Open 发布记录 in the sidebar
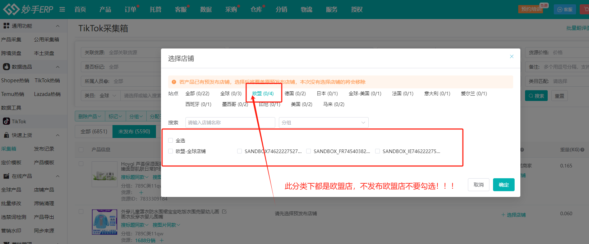This screenshot has height=244, width=589. (44, 149)
